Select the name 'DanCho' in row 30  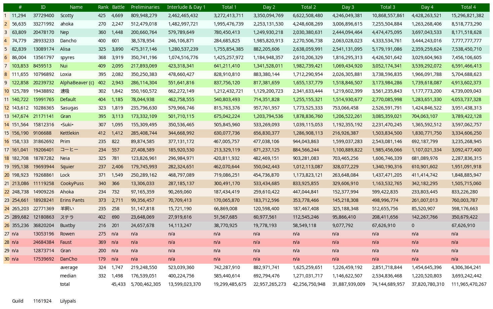69,259
